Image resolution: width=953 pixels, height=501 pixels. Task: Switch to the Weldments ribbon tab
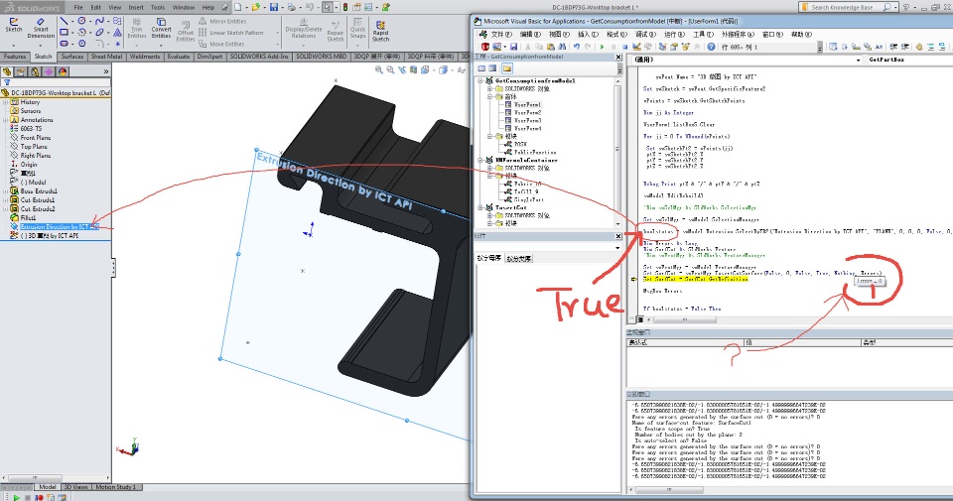click(145, 57)
